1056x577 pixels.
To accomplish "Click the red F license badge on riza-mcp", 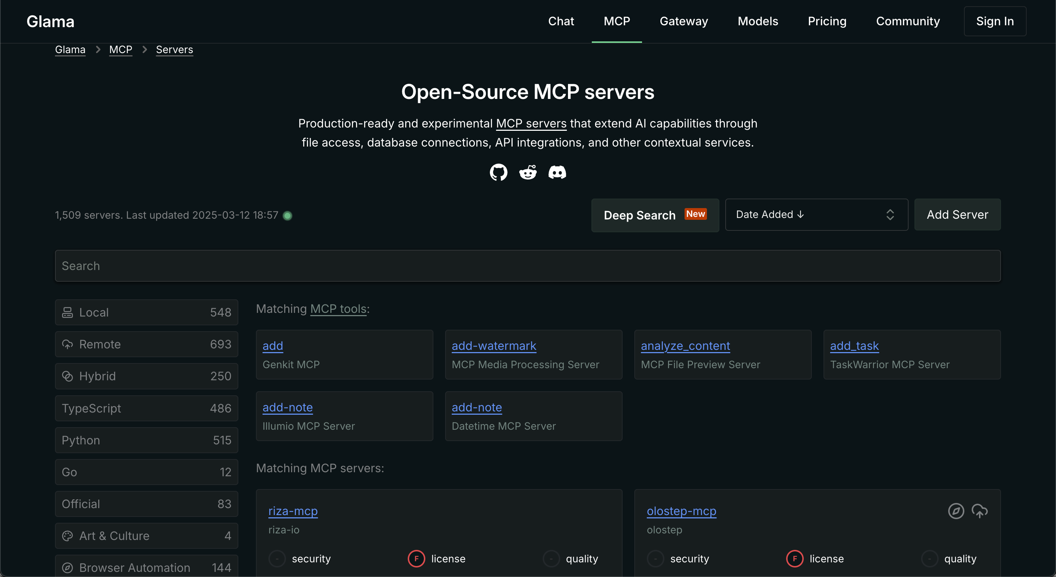I will point(416,559).
